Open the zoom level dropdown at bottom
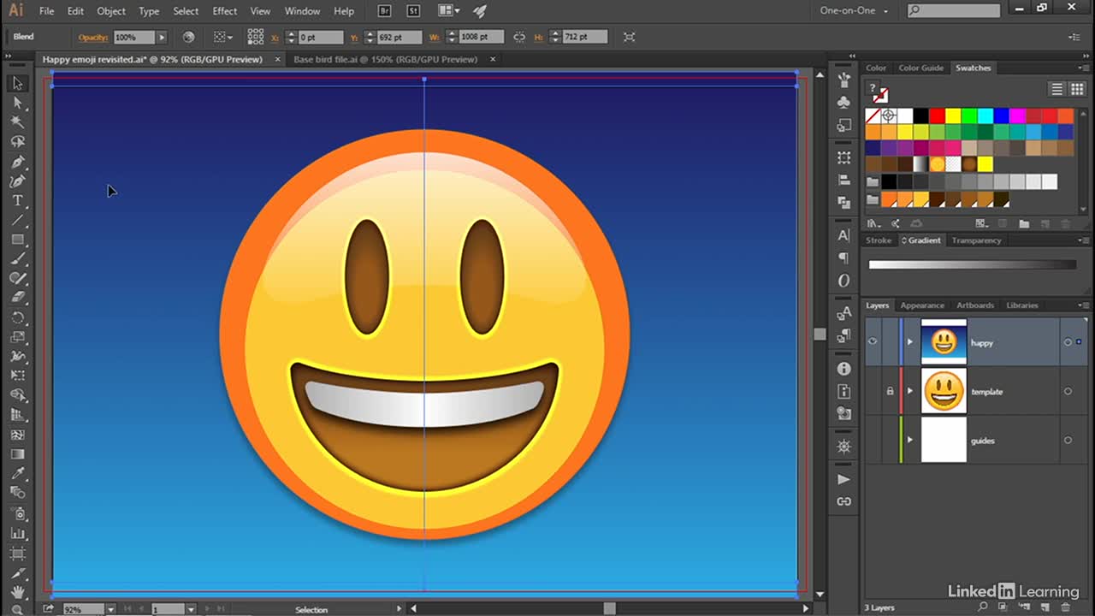 111,609
